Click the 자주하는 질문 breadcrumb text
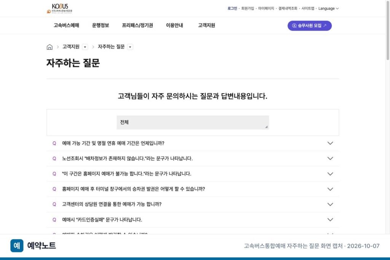 pyautogui.click(x=111, y=47)
